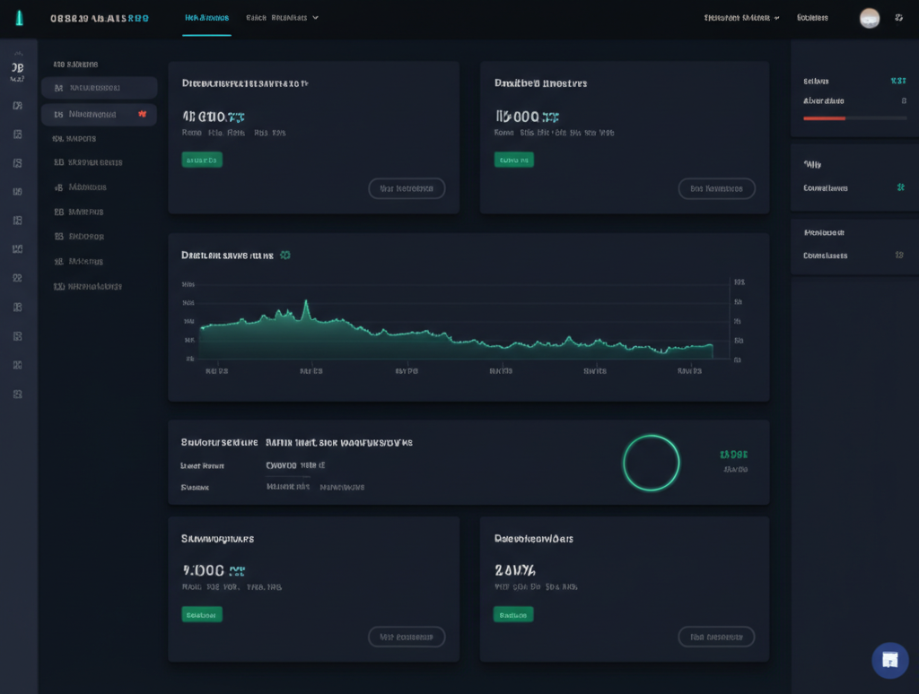Click the teal logo icon in the header
This screenshot has height=694, width=919.
tap(19, 18)
